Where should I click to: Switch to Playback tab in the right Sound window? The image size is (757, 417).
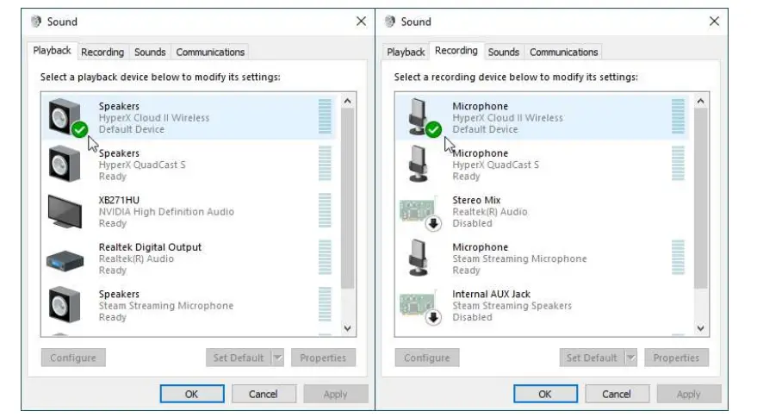click(x=406, y=53)
